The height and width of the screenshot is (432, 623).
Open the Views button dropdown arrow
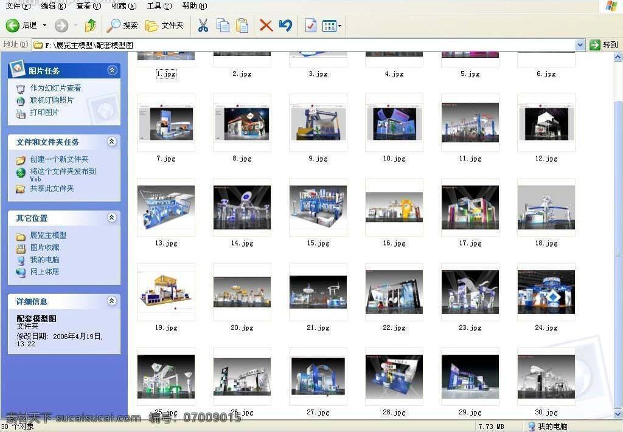point(339,26)
